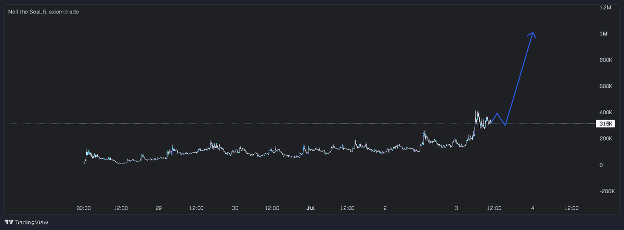Screen dimensions: 624x230
Task: Select the 400K price axis label
Action: click(x=606, y=112)
